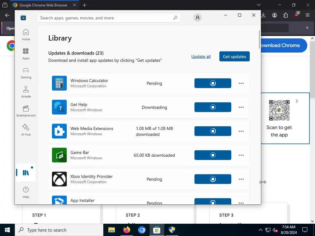Image resolution: width=315 pixels, height=236 pixels.
Task: Open Home in Microsoft Store sidebar
Action: coord(26,35)
